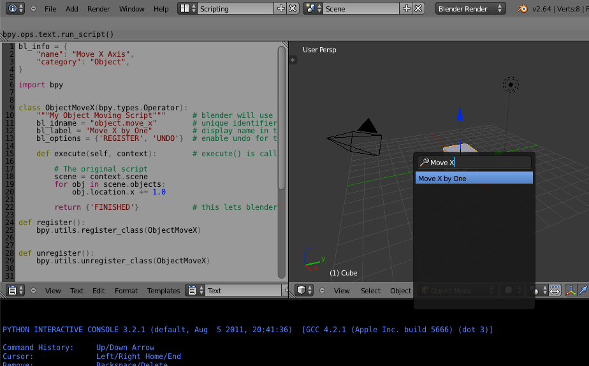Image resolution: width=589 pixels, height=366 pixels.
Task: Click the info log line bpy.ops.text.run_script()
Action: (x=58, y=34)
